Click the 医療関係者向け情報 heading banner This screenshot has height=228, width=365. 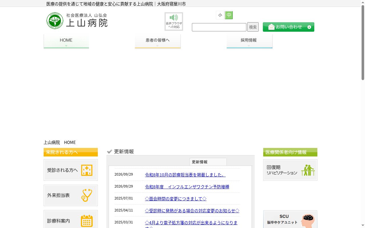[290, 152]
